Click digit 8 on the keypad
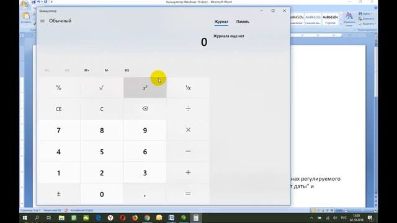397x223 pixels. 102,130
